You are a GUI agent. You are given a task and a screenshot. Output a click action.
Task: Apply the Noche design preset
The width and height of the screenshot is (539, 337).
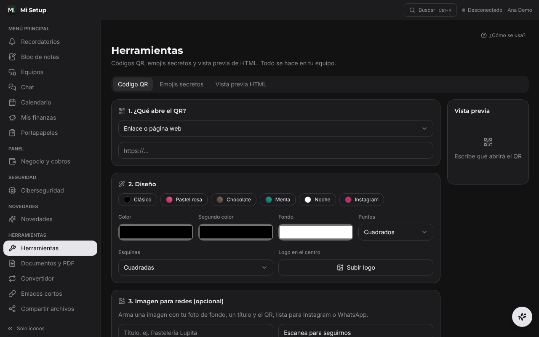click(318, 200)
